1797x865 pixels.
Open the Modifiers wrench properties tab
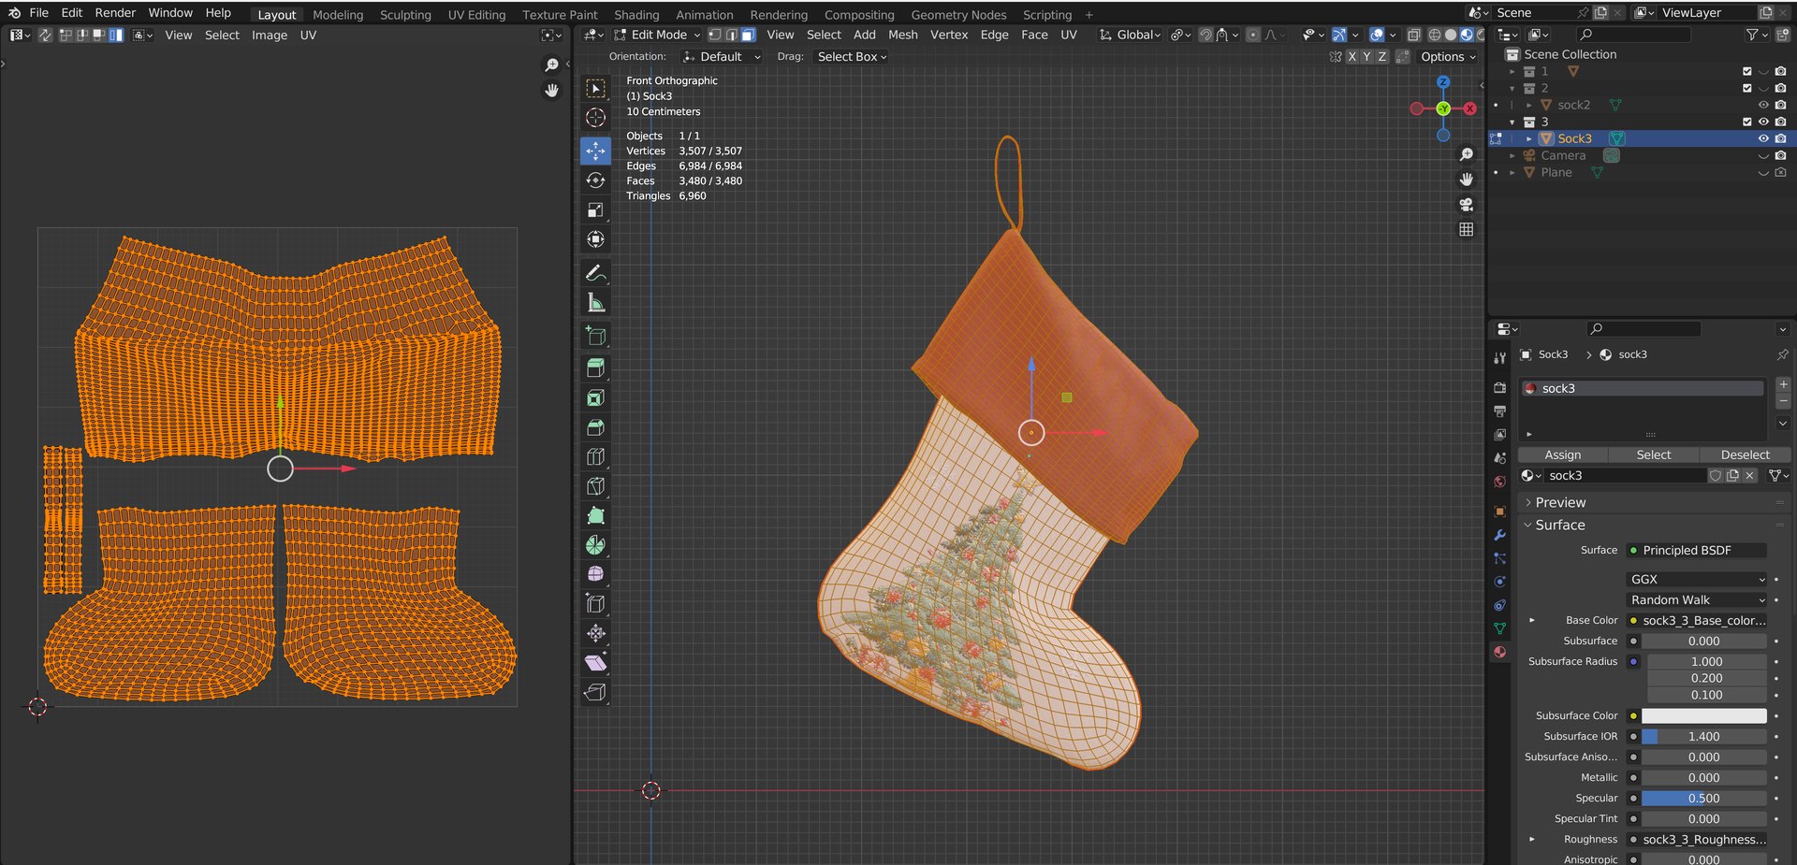[x=1499, y=535]
